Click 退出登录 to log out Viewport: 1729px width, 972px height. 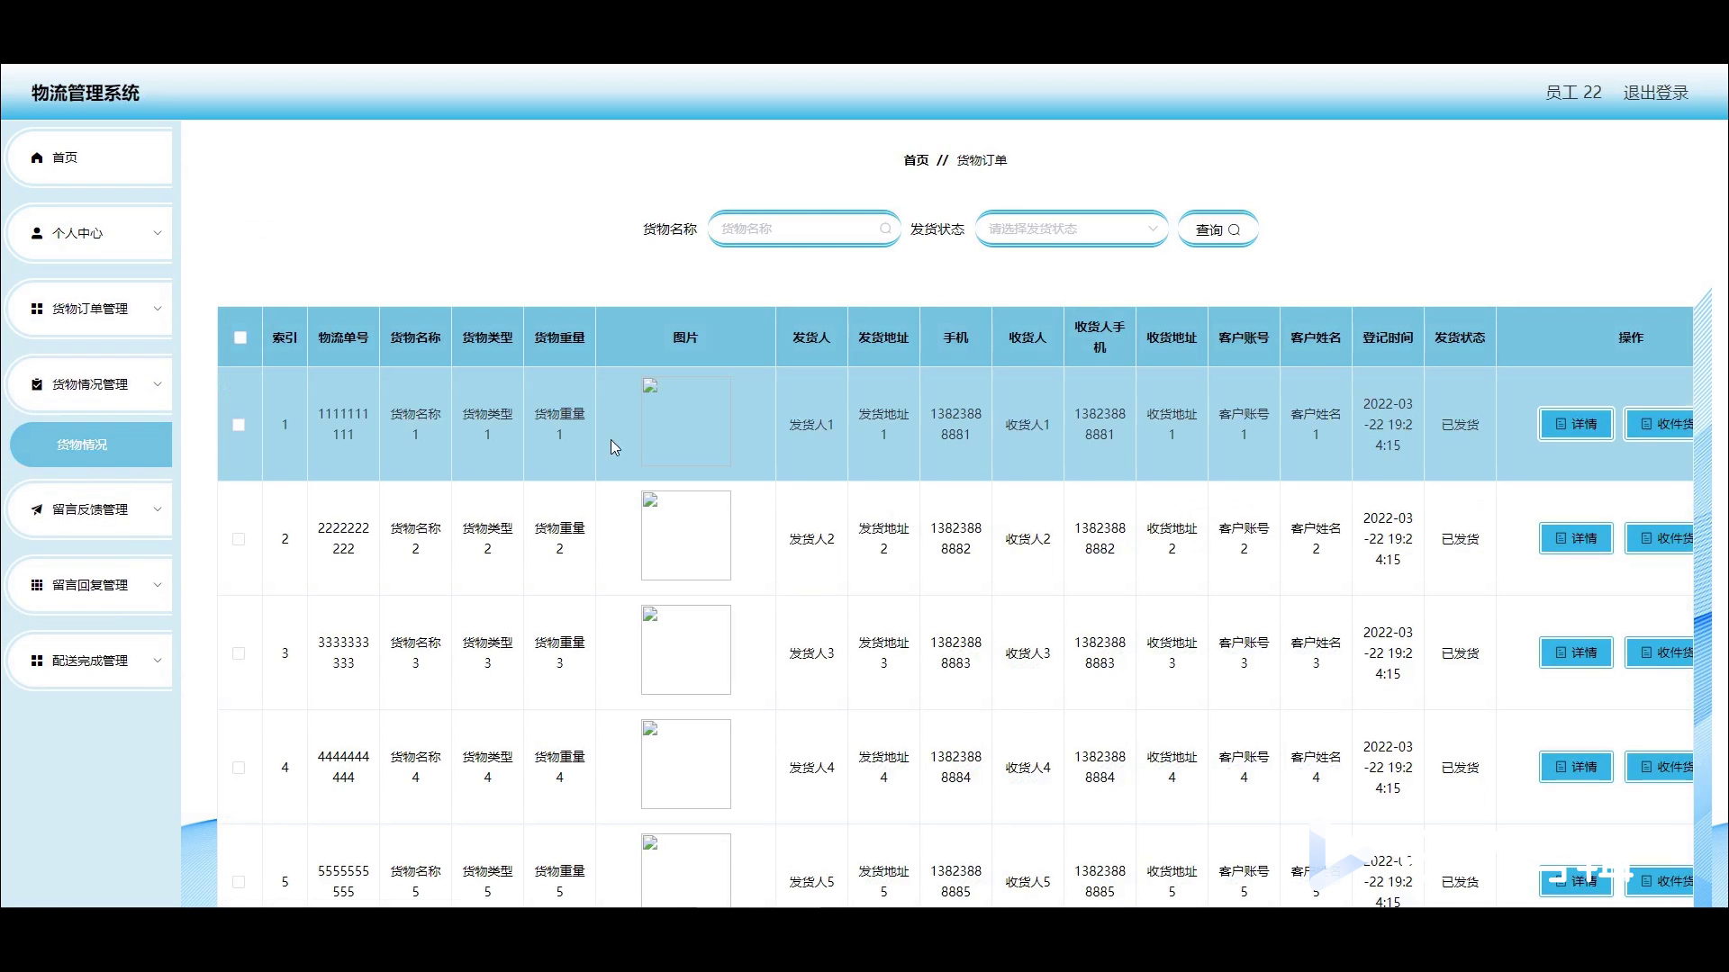(x=1655, y=93)
